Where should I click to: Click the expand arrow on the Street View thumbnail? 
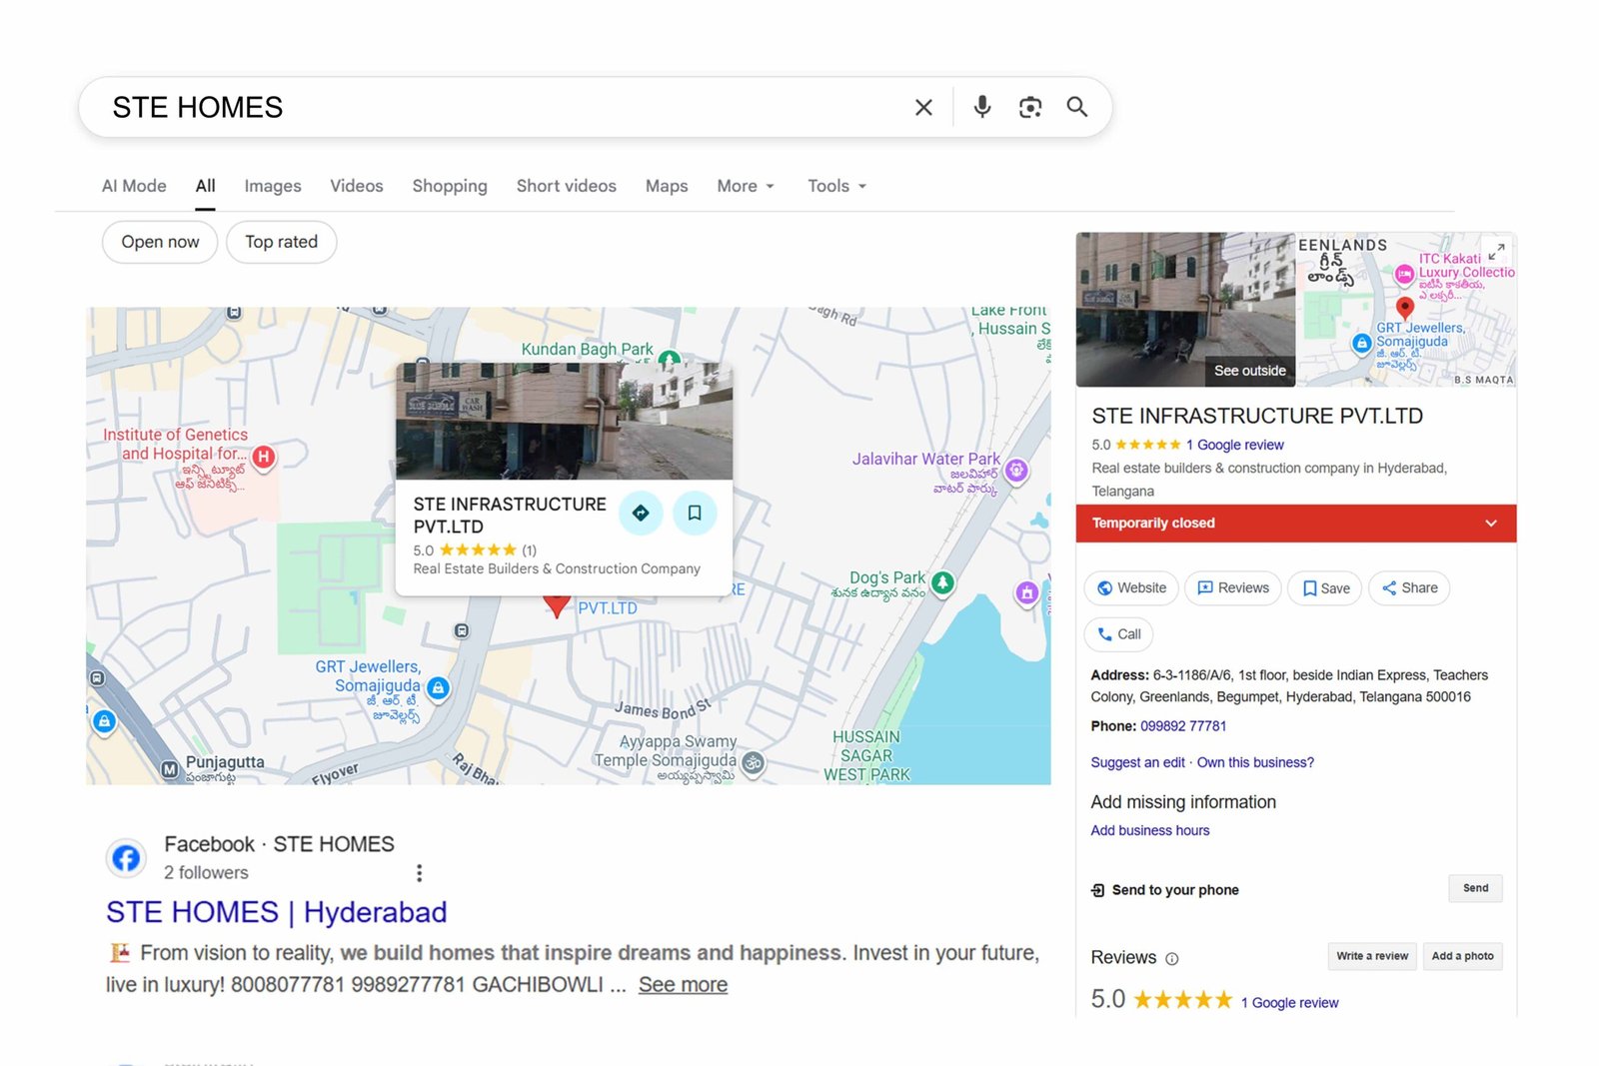point(1496,250)
